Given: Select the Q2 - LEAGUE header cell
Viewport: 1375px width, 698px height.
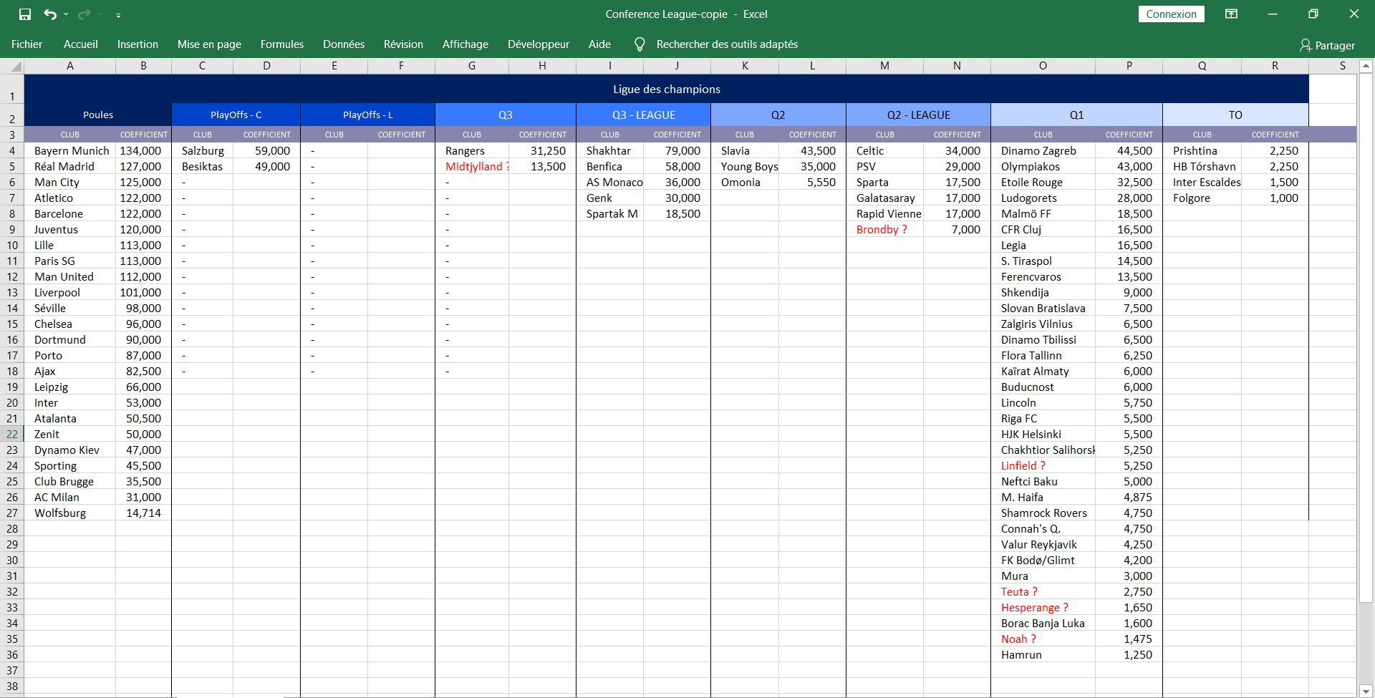Looking at the screenshot, I should click(x=919, y=115).
